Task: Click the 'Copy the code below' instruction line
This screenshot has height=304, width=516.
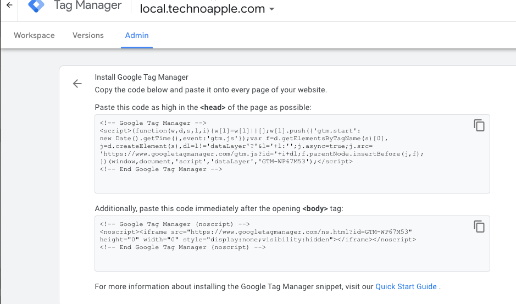Action: click(210, 90)
